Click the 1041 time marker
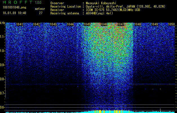Viewport: 177px width, 113px height. click(x=19, y=24)
